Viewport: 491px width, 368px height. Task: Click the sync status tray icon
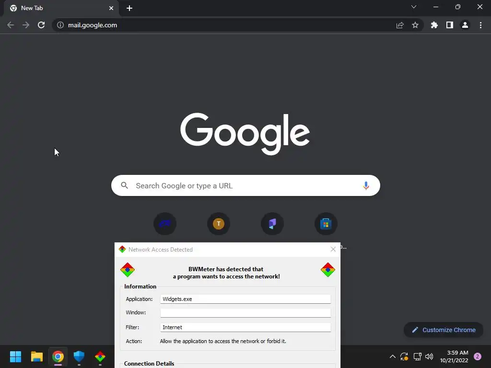(404, 356)
